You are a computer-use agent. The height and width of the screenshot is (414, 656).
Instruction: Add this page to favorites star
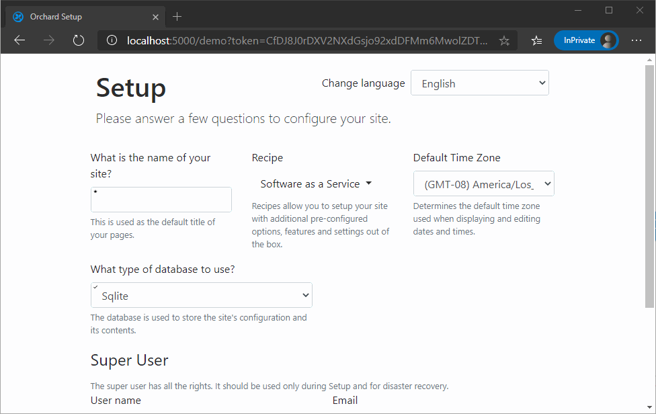point(504,40)
